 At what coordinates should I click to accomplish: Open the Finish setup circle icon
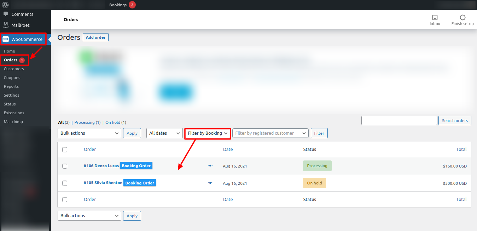pyautogui.click(x=463, y=18)
